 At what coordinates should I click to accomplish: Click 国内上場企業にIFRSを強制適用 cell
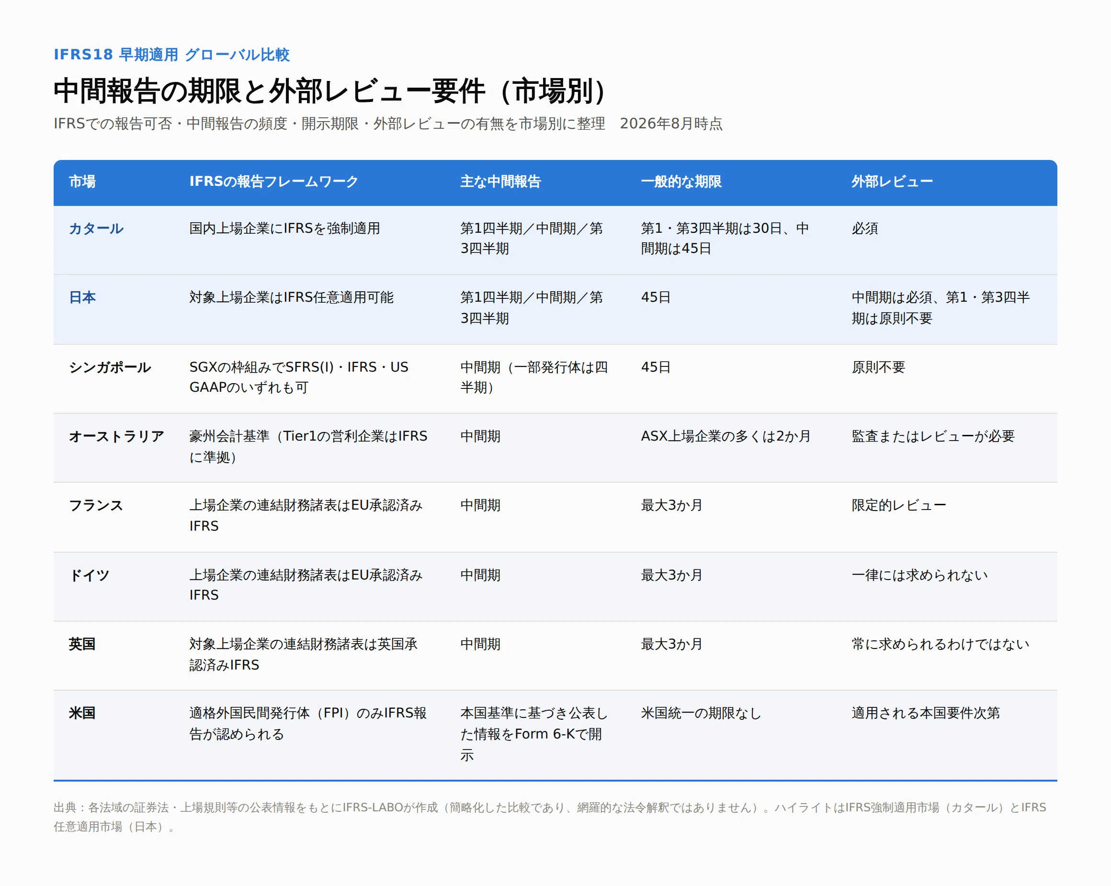284,228
